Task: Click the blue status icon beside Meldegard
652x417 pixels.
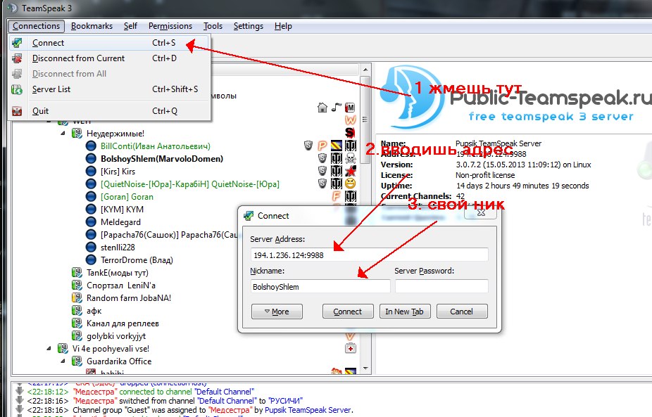Action: 91,222
